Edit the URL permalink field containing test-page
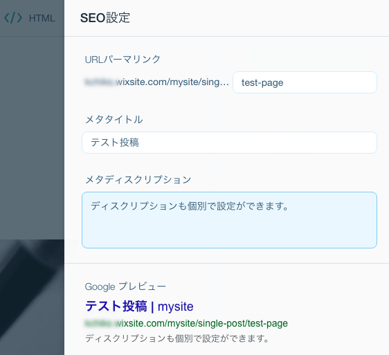This screenshot has width=389, height=355. (305, 82)
